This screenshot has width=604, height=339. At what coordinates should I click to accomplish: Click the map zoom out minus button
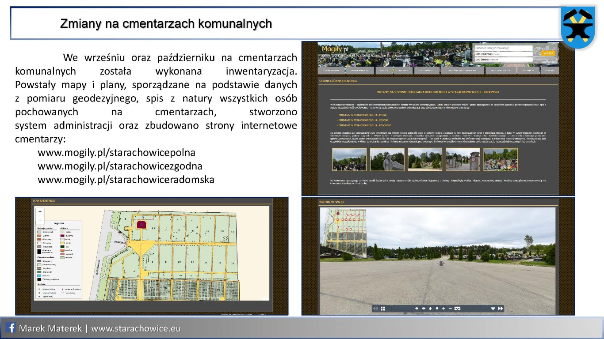coord(40,220)
